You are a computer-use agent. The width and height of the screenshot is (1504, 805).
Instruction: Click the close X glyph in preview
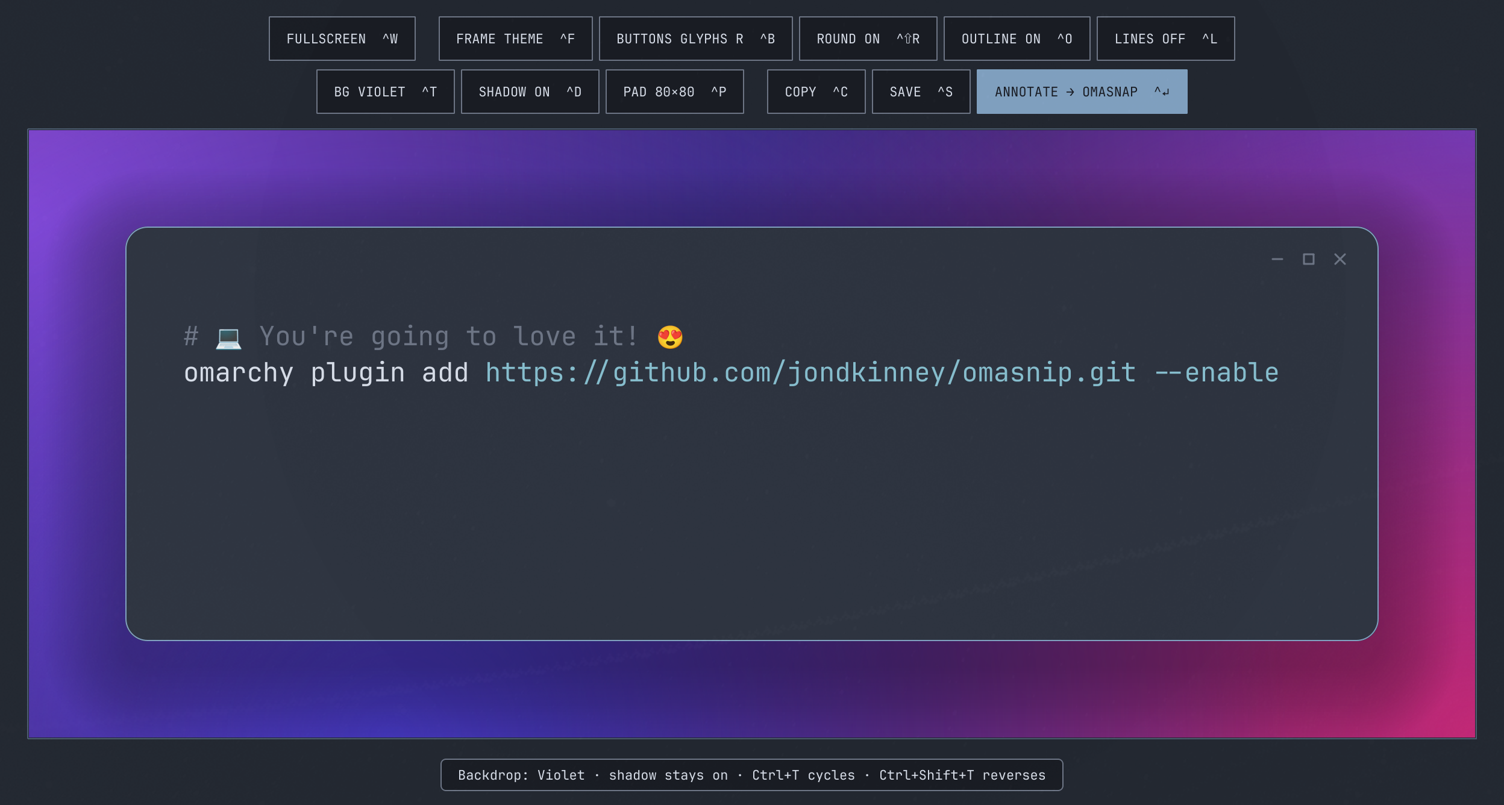(1339, 259)
